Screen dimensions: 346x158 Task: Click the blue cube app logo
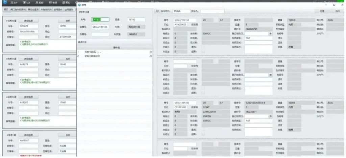coord(4,2)
